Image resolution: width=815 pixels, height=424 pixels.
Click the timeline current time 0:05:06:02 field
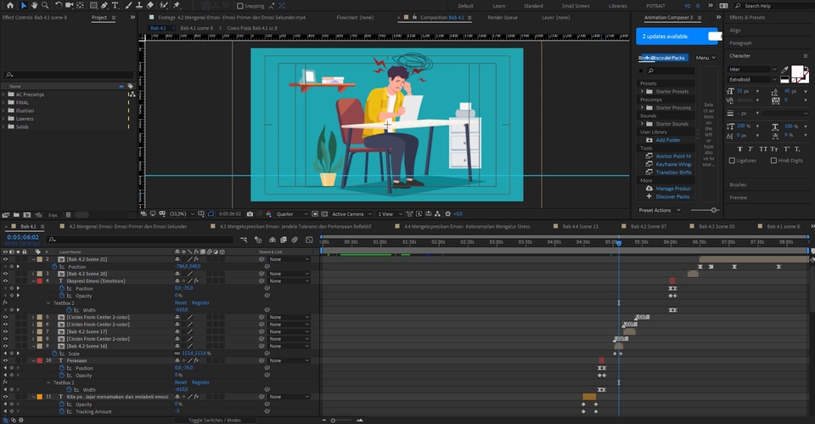click(x=22, y=237)
